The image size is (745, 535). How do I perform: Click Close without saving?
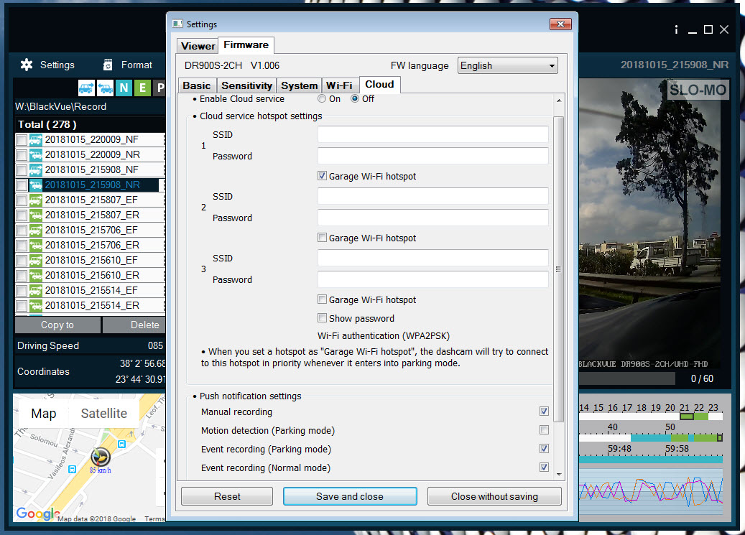[494, 496]
